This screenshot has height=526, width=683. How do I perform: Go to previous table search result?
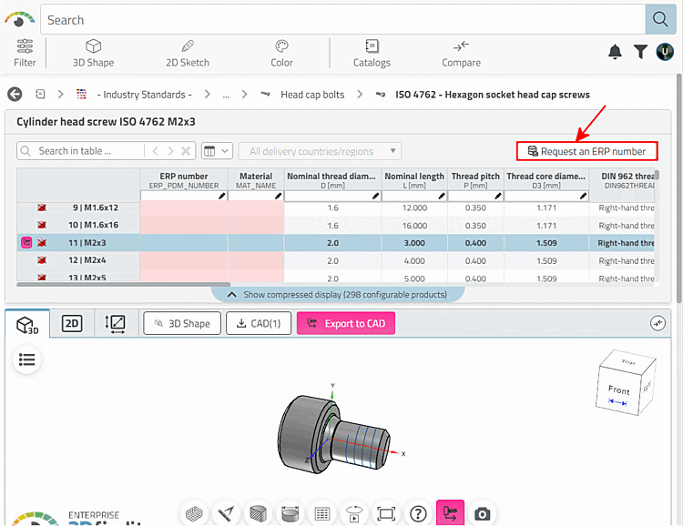click(x=156, y=151)
